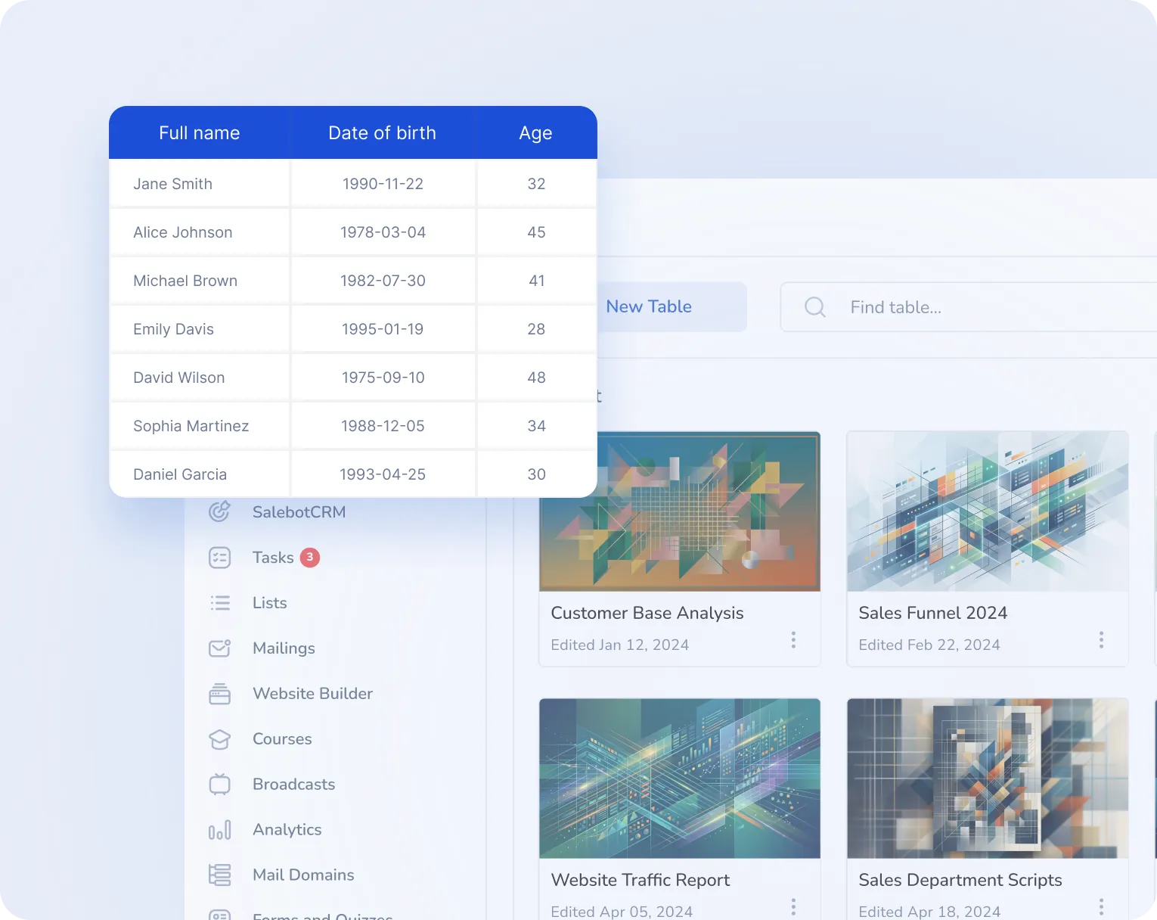Click the magnifying glass in the search bar
The image size is (1157, 920).
[x=814, y=307]
